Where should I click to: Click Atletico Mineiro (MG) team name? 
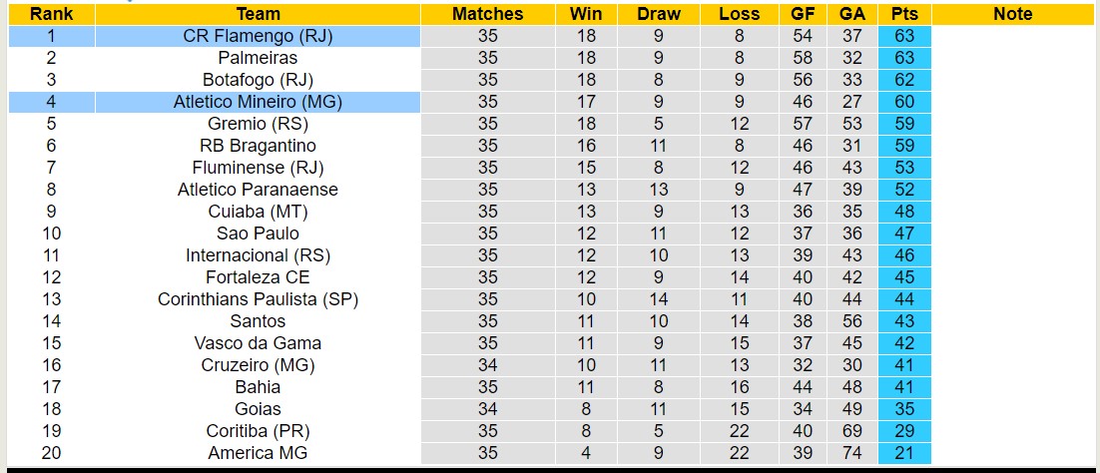tap(258, 102)
